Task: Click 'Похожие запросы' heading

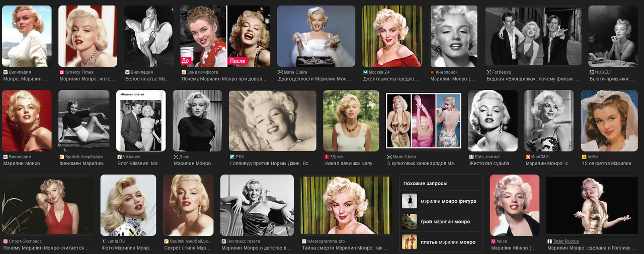Action: click(425, 183)
